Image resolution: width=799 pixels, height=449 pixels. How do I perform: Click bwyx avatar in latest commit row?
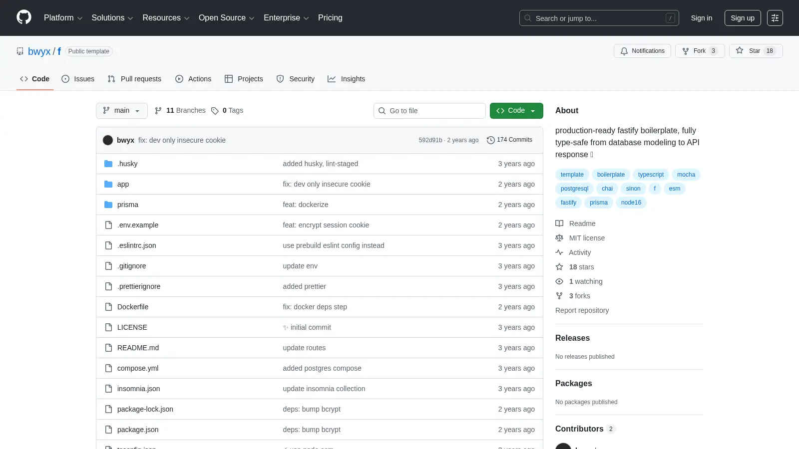pos(108,140)
